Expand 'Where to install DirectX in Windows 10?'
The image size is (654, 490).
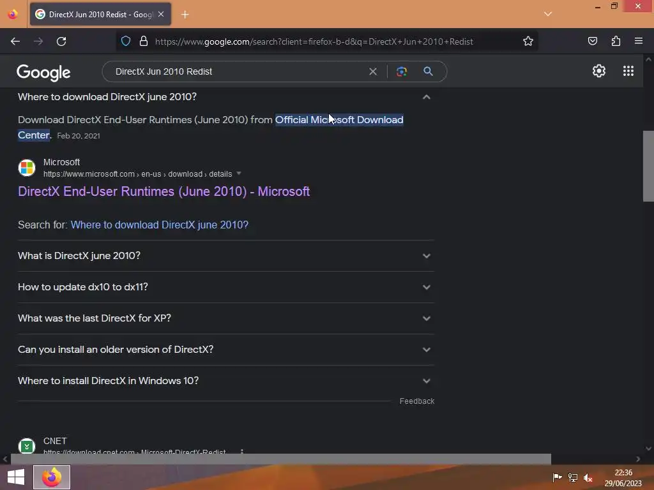(225, 380)
